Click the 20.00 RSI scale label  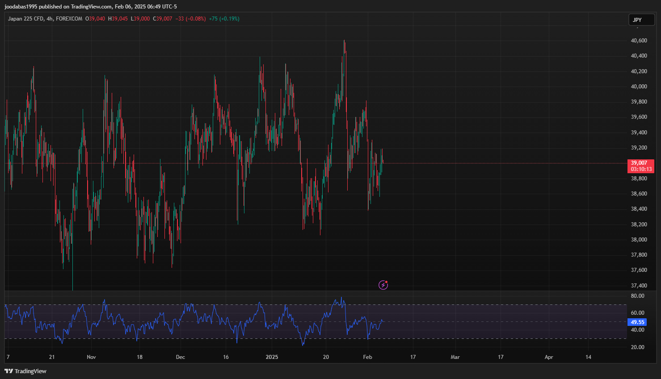[x=637, y=347]
